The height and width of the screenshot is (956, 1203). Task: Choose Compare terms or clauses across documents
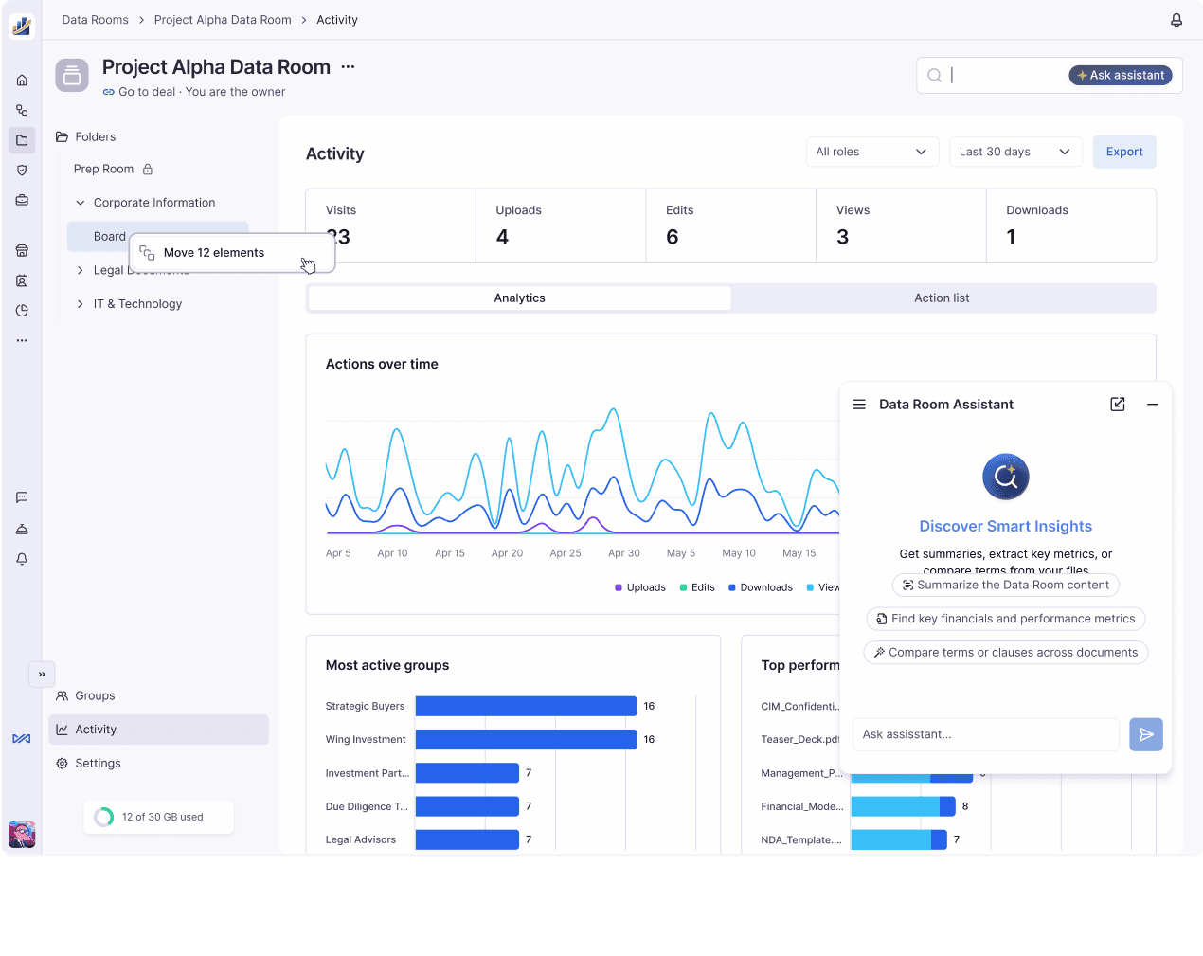click(x=1006, y=653)
